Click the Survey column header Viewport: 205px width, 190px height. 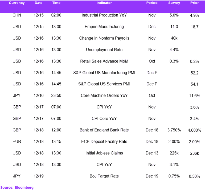(x=174, y=3)
